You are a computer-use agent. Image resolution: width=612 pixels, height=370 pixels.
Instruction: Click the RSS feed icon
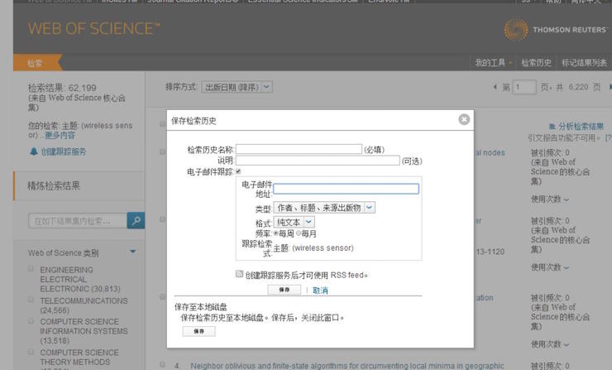coord(239,274)
